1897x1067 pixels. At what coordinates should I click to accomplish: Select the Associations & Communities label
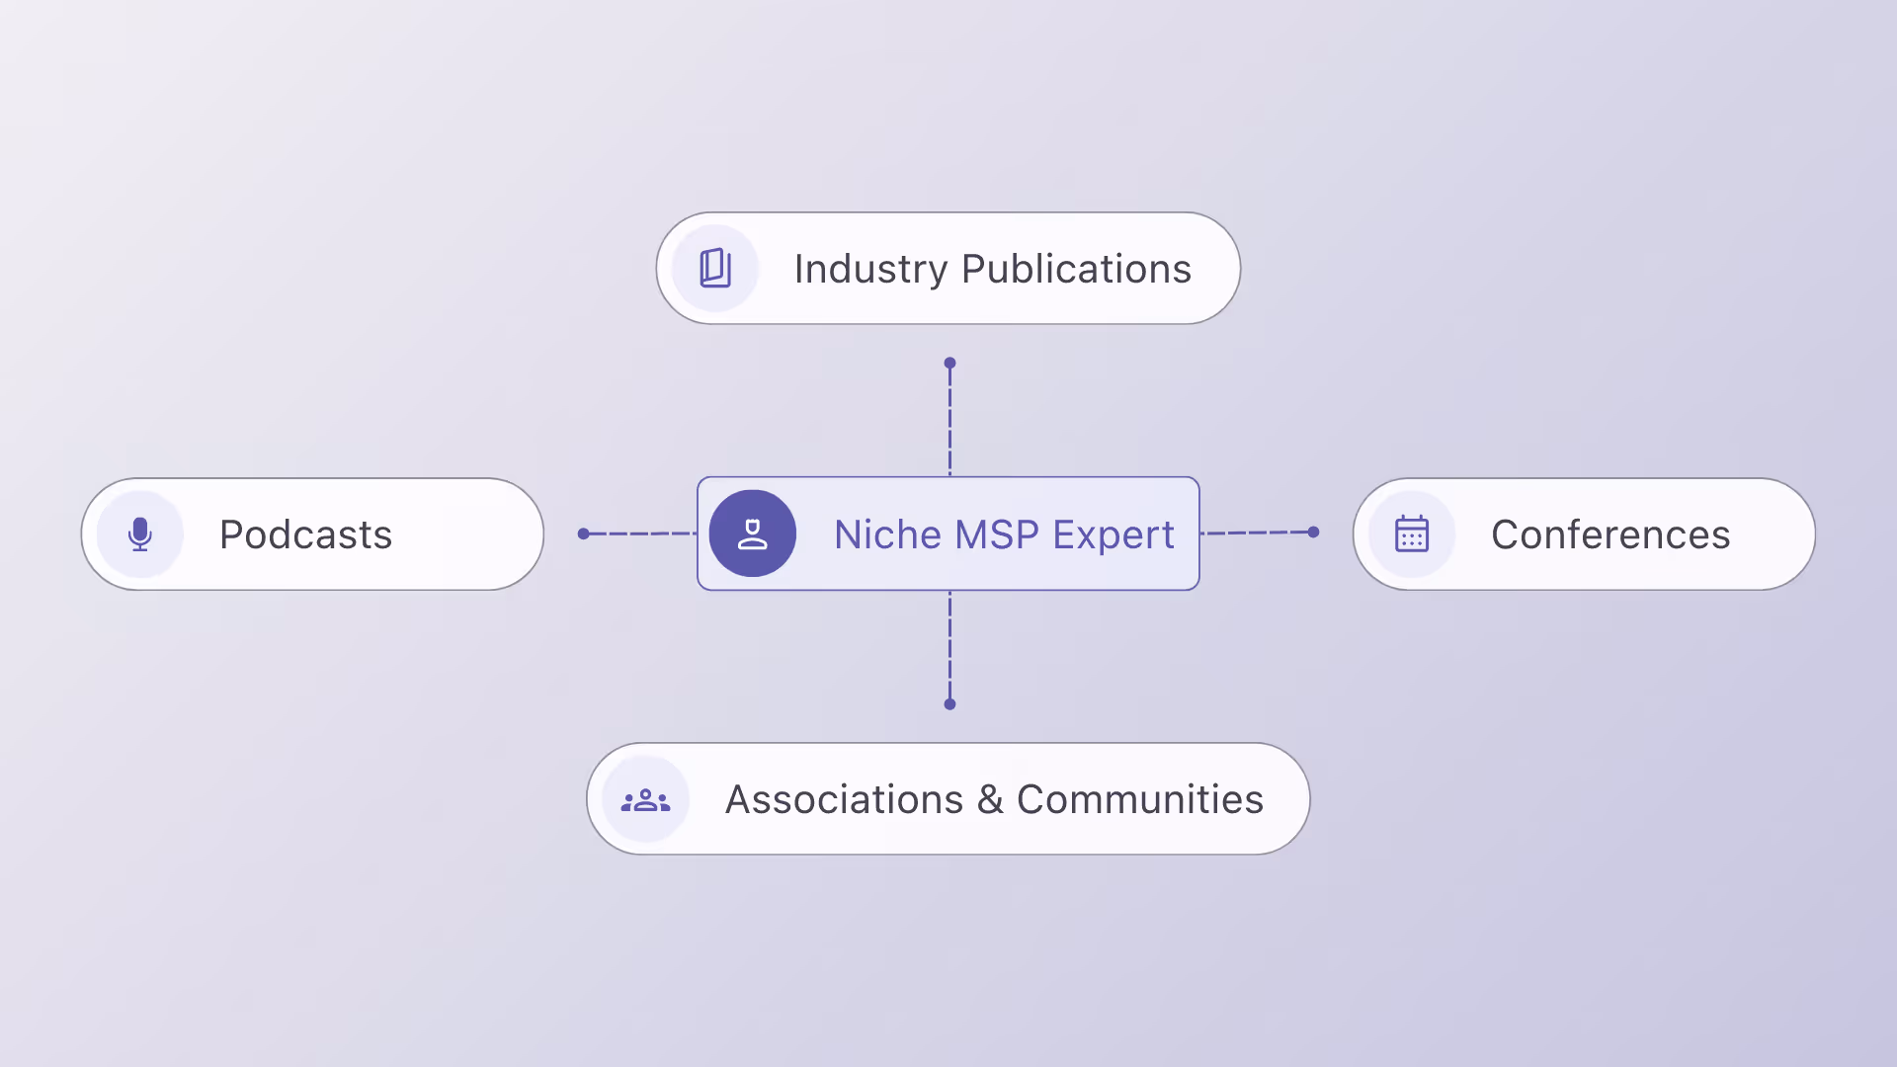[x=994, y=799]
